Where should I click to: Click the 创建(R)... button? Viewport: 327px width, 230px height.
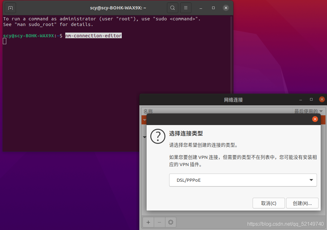tap(302, 203)
